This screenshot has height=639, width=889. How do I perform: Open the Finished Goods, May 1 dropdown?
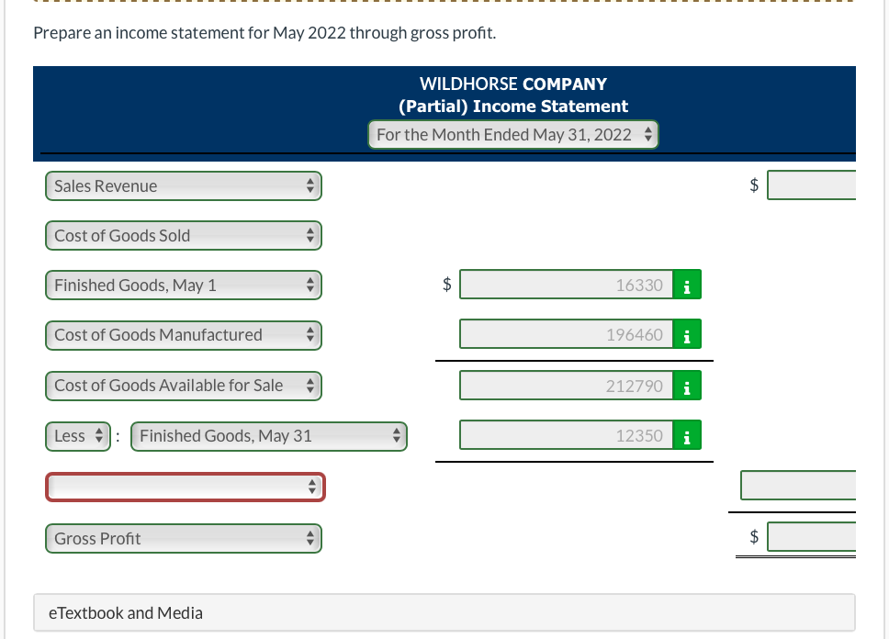[184, 286]
